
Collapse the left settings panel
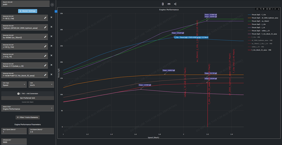point(56,11)
